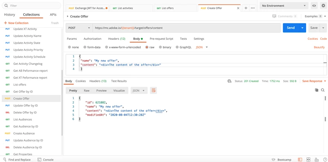Click the Comments speech bubble icon
328x162 pixels.
pyautogui.click(x=274, y=16)
